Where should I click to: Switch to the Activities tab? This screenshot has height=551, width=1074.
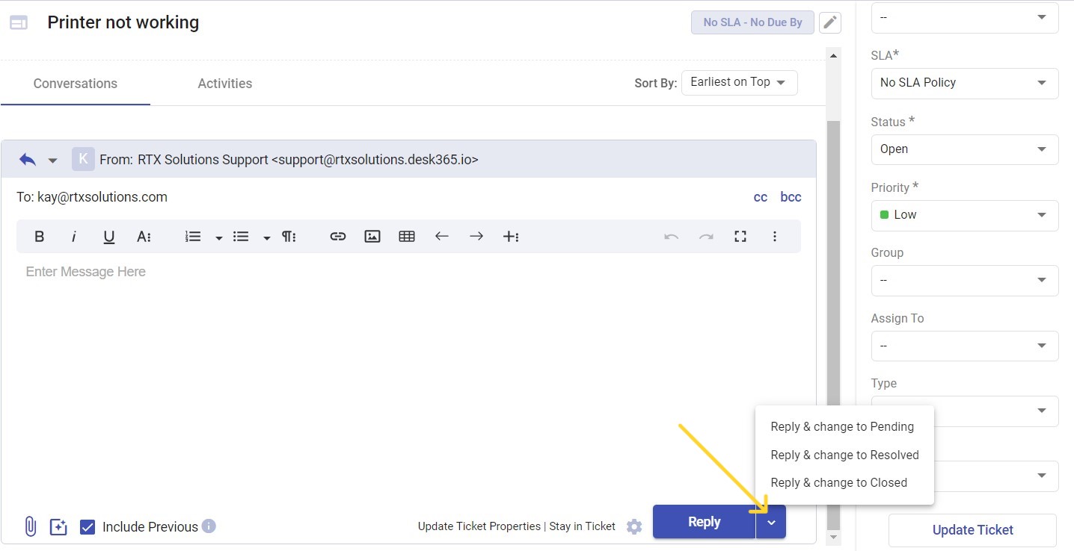coord(224,83)
